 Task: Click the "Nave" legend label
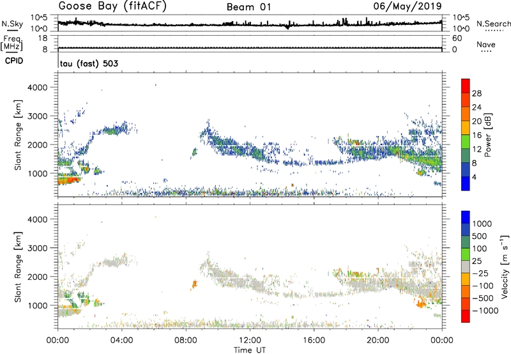point(486,45)
